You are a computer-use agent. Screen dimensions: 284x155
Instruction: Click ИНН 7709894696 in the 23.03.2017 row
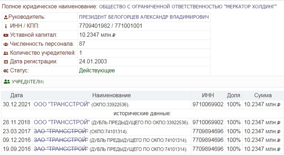208,131
